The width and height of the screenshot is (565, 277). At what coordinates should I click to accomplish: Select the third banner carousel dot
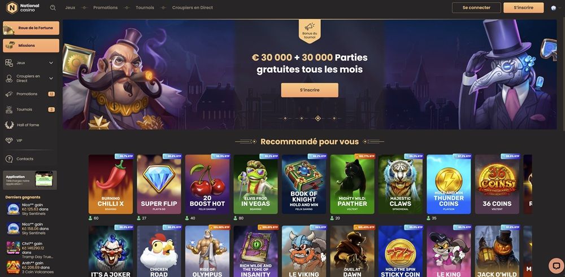click(318, 118)
